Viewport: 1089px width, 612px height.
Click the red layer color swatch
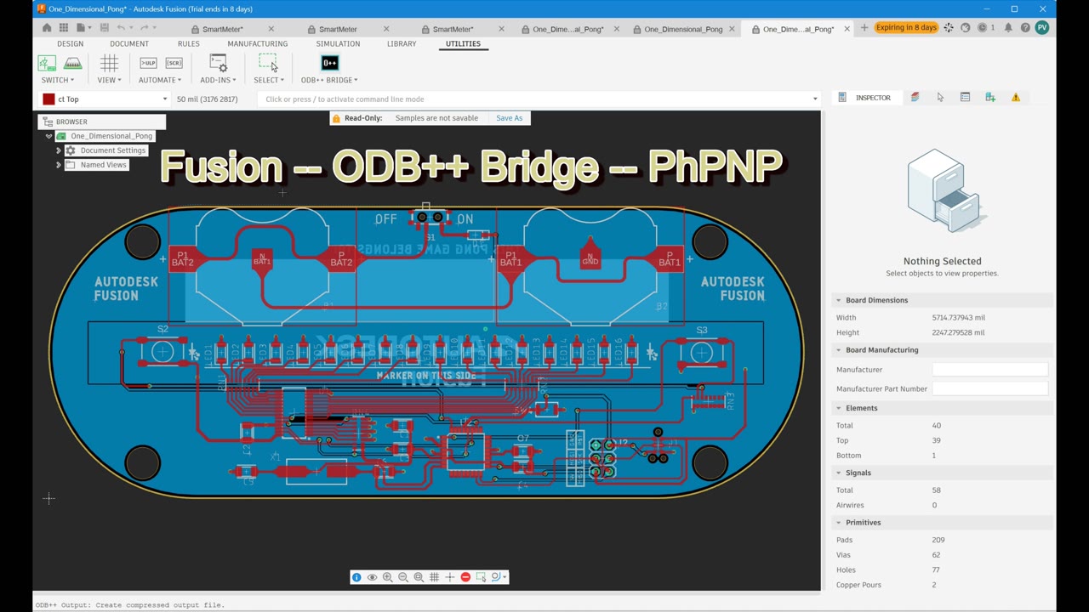(x=48, y=99)
